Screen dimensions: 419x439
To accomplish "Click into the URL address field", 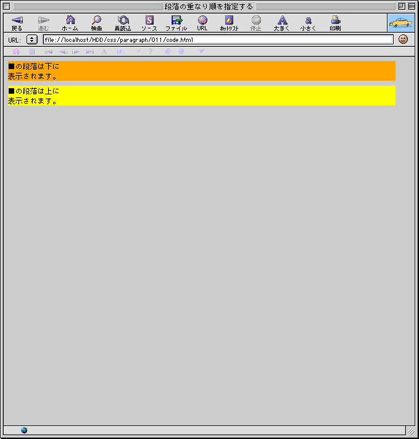I will coord(218,39).
